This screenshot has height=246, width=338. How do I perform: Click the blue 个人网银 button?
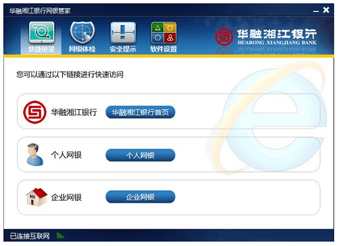[x=140, y=155]
